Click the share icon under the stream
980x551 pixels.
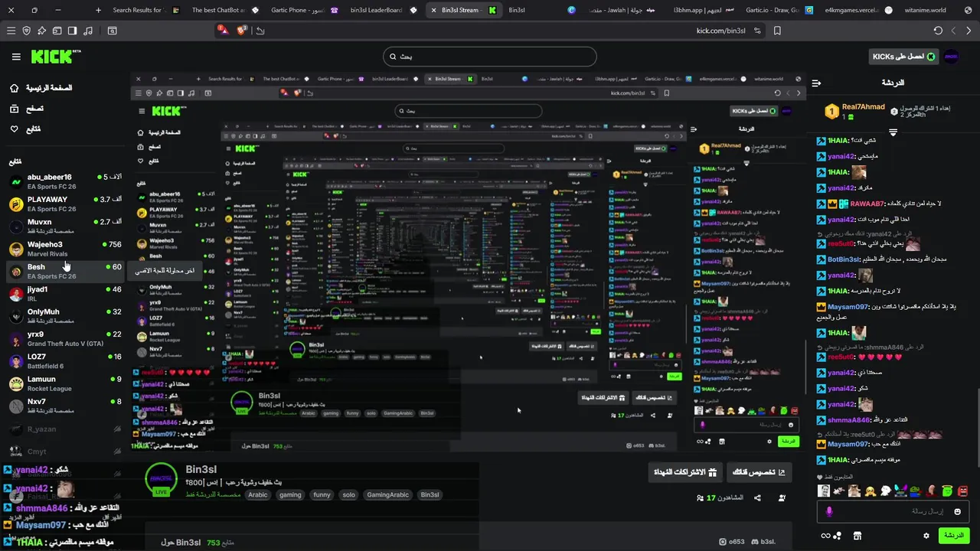click(757, 497)
